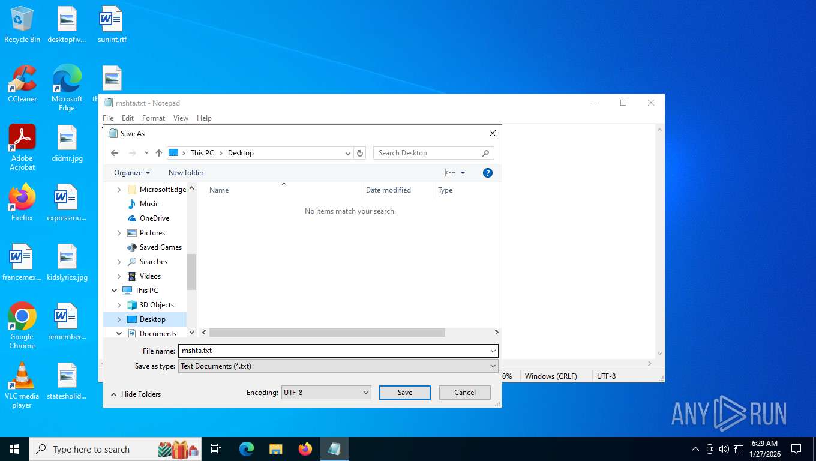Collapse the Documents tree node
This screenshot has height=461, width=816.
click(119, 334)
